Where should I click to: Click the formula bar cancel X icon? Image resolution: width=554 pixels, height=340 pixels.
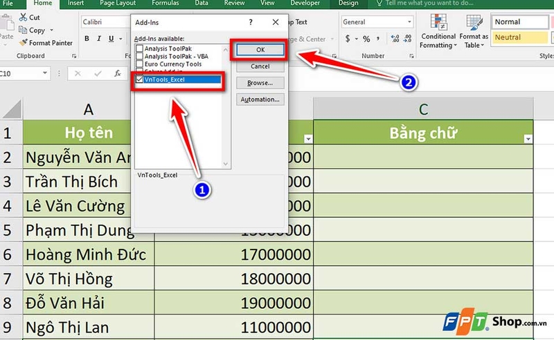[x=78, y=73]
